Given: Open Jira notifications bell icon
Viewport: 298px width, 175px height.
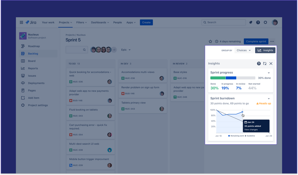Looking at the screenshot, I should click(x=251, y=22).
